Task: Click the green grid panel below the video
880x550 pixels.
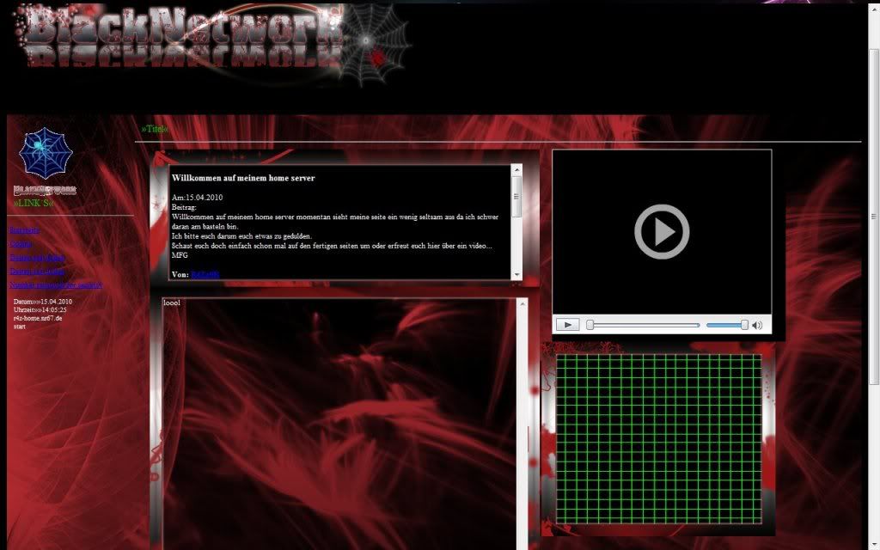Action: [659, 439]
